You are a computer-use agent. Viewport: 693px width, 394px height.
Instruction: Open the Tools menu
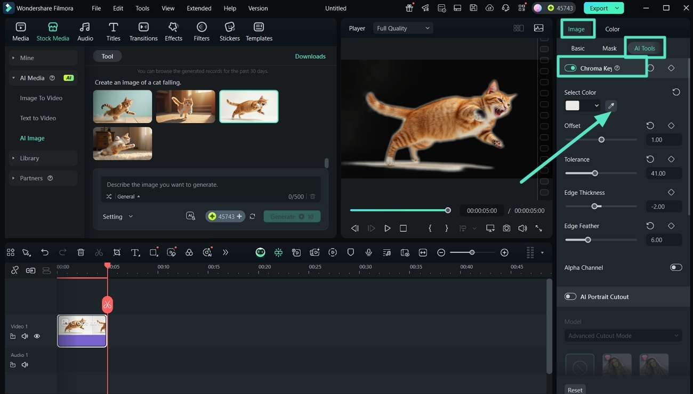[x=142, y=8]
